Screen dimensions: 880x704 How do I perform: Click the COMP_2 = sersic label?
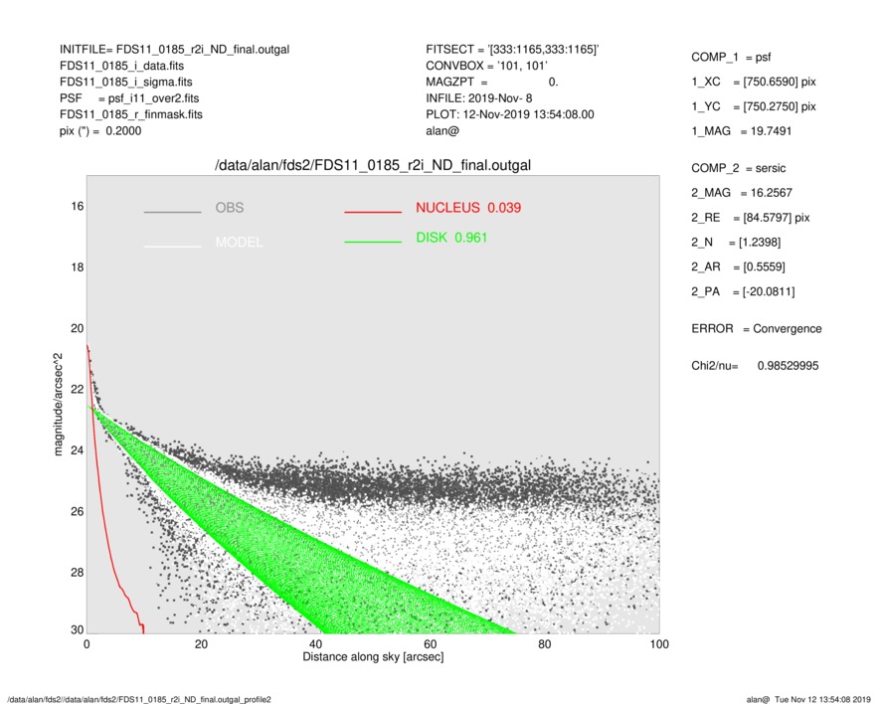(739, 168)
